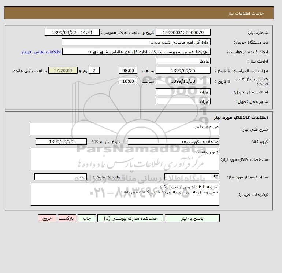Click remaining time field 17:20:09
Viewport: 282px width, 273px height.
(x=63, y=71)
